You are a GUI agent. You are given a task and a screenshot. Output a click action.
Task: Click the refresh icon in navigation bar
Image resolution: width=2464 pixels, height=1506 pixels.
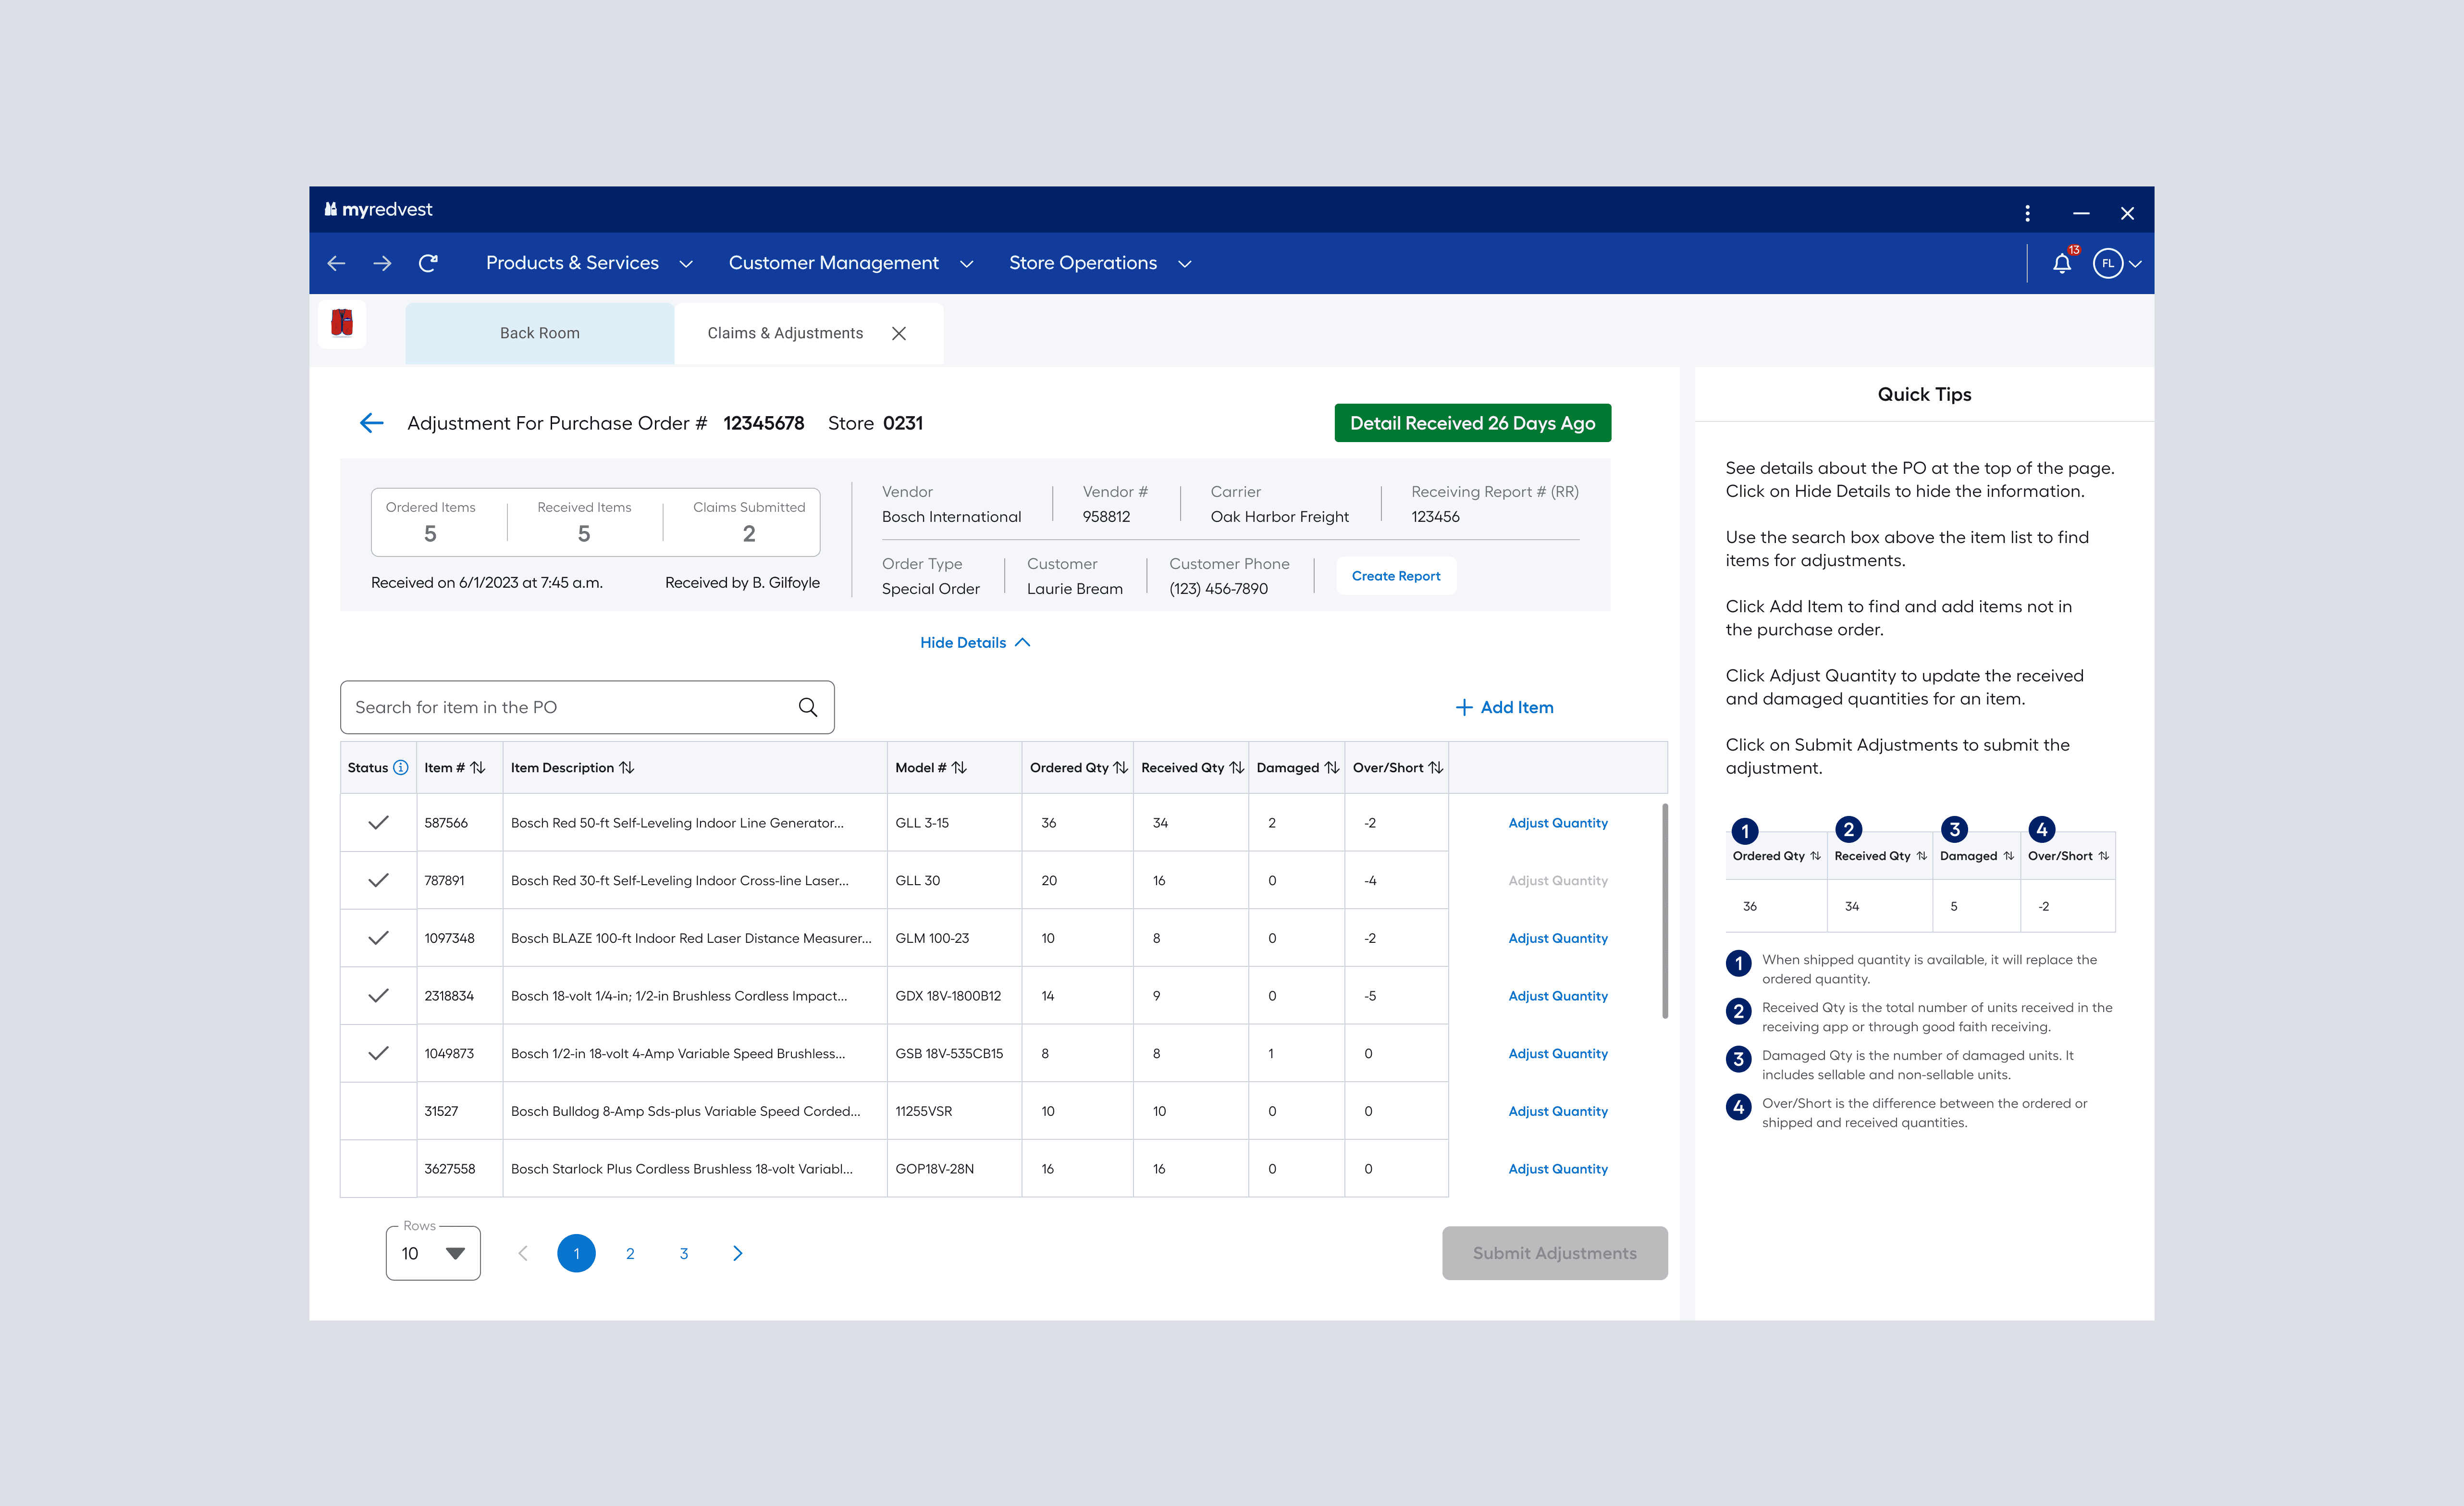tap(428, 263)
